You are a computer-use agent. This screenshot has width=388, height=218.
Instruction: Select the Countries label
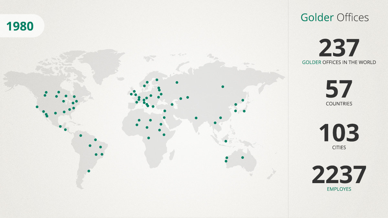339,104
